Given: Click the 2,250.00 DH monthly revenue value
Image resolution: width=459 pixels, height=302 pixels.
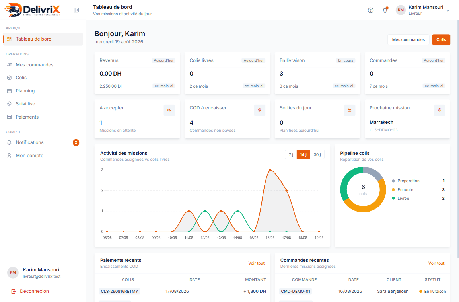Looking at the screenshot, I should (111, 86).
